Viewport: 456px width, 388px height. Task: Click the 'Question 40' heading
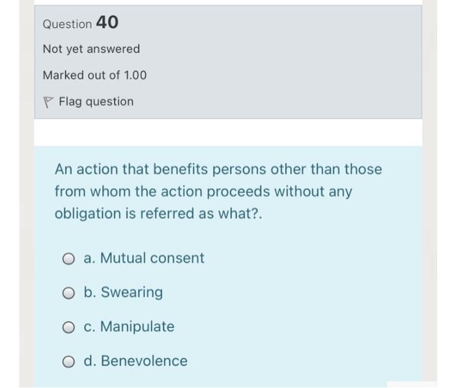(80, 23)
